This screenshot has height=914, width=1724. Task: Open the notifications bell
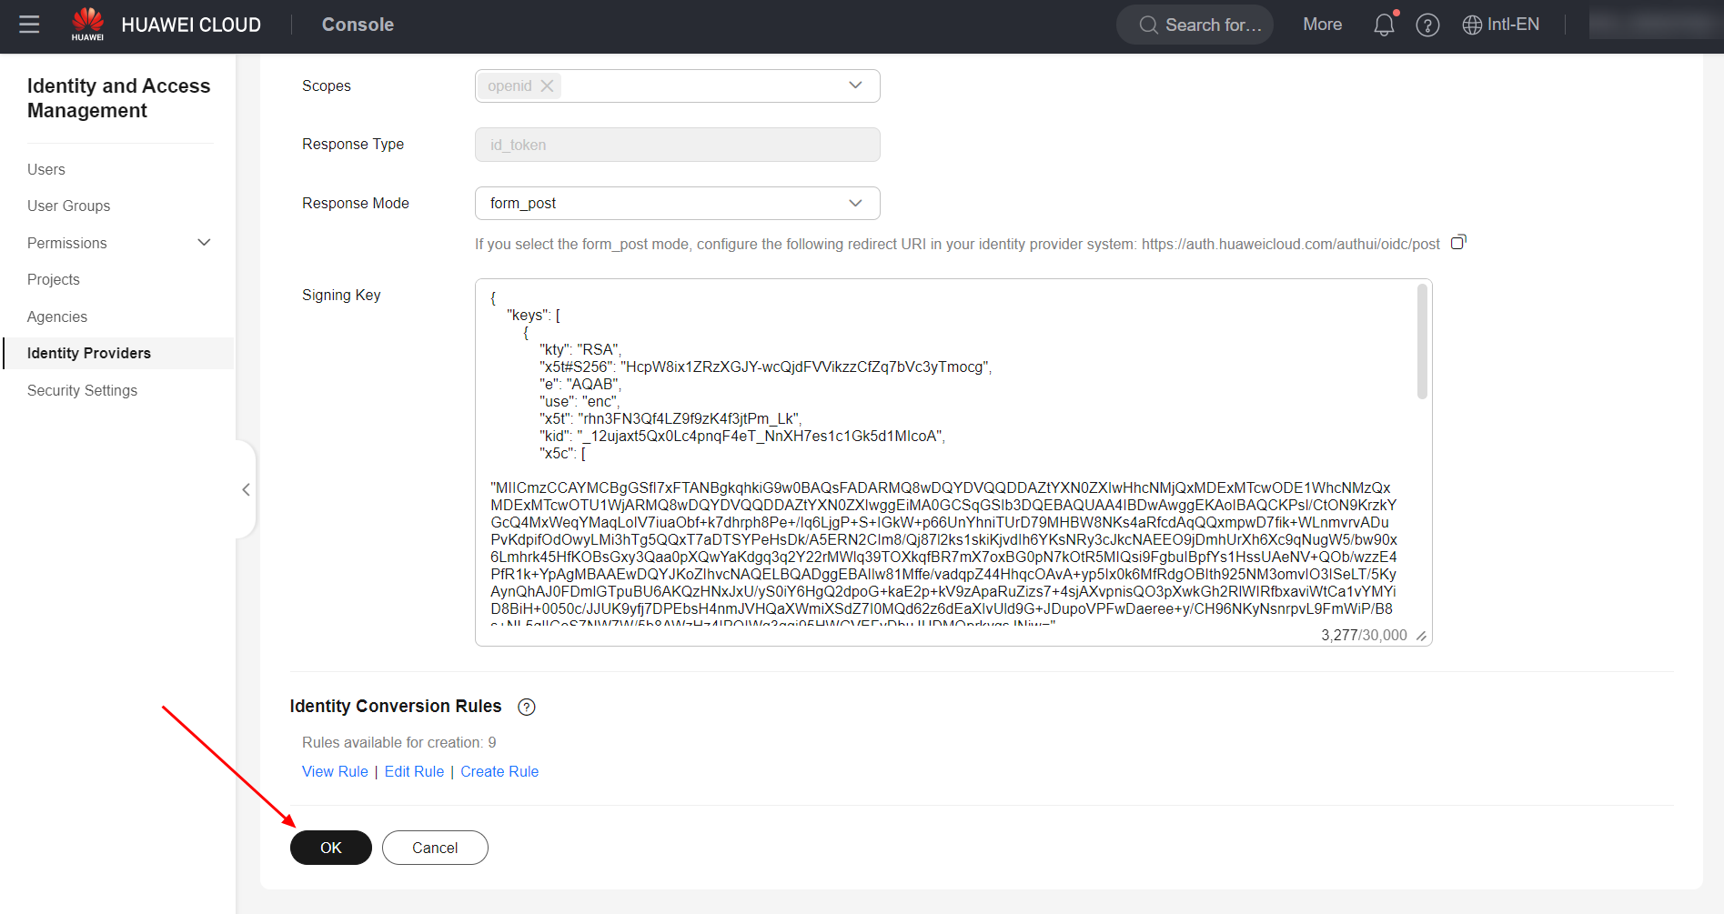[x=1383, y=25]
